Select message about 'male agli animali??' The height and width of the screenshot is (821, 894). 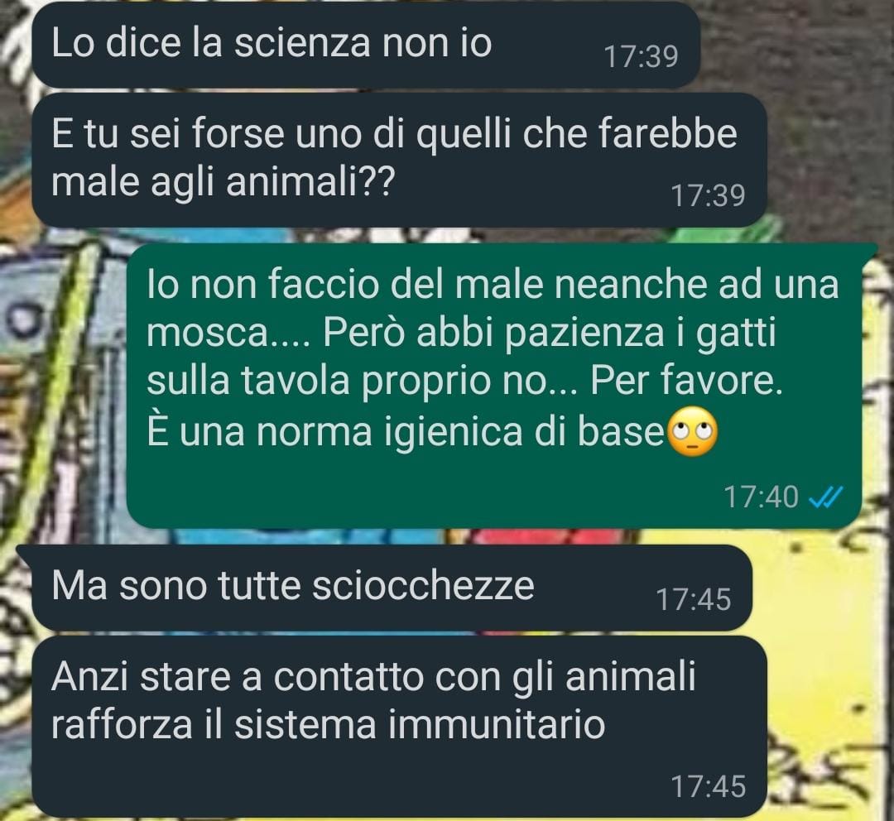point(398,161)
